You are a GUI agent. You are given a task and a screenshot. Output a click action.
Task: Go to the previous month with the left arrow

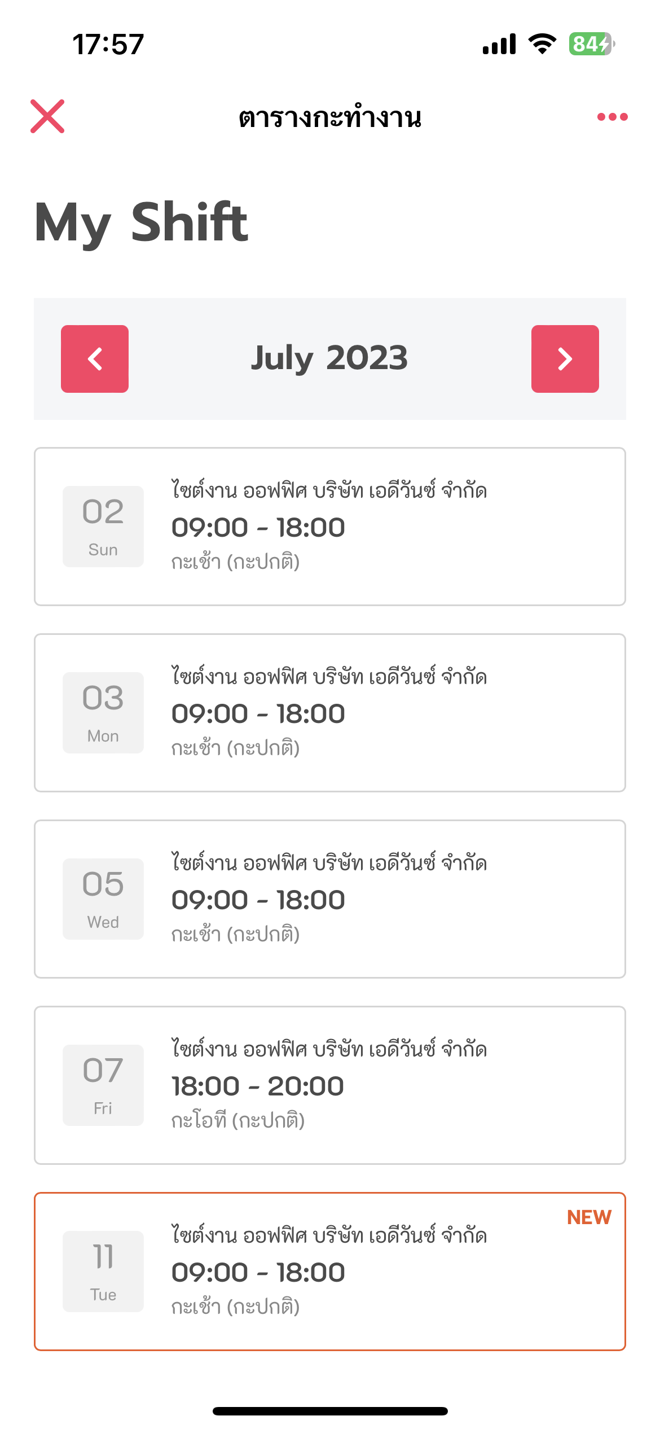coord(95,359)
